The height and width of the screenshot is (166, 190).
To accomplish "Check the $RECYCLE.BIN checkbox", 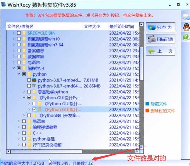I will tap(19, 33).
